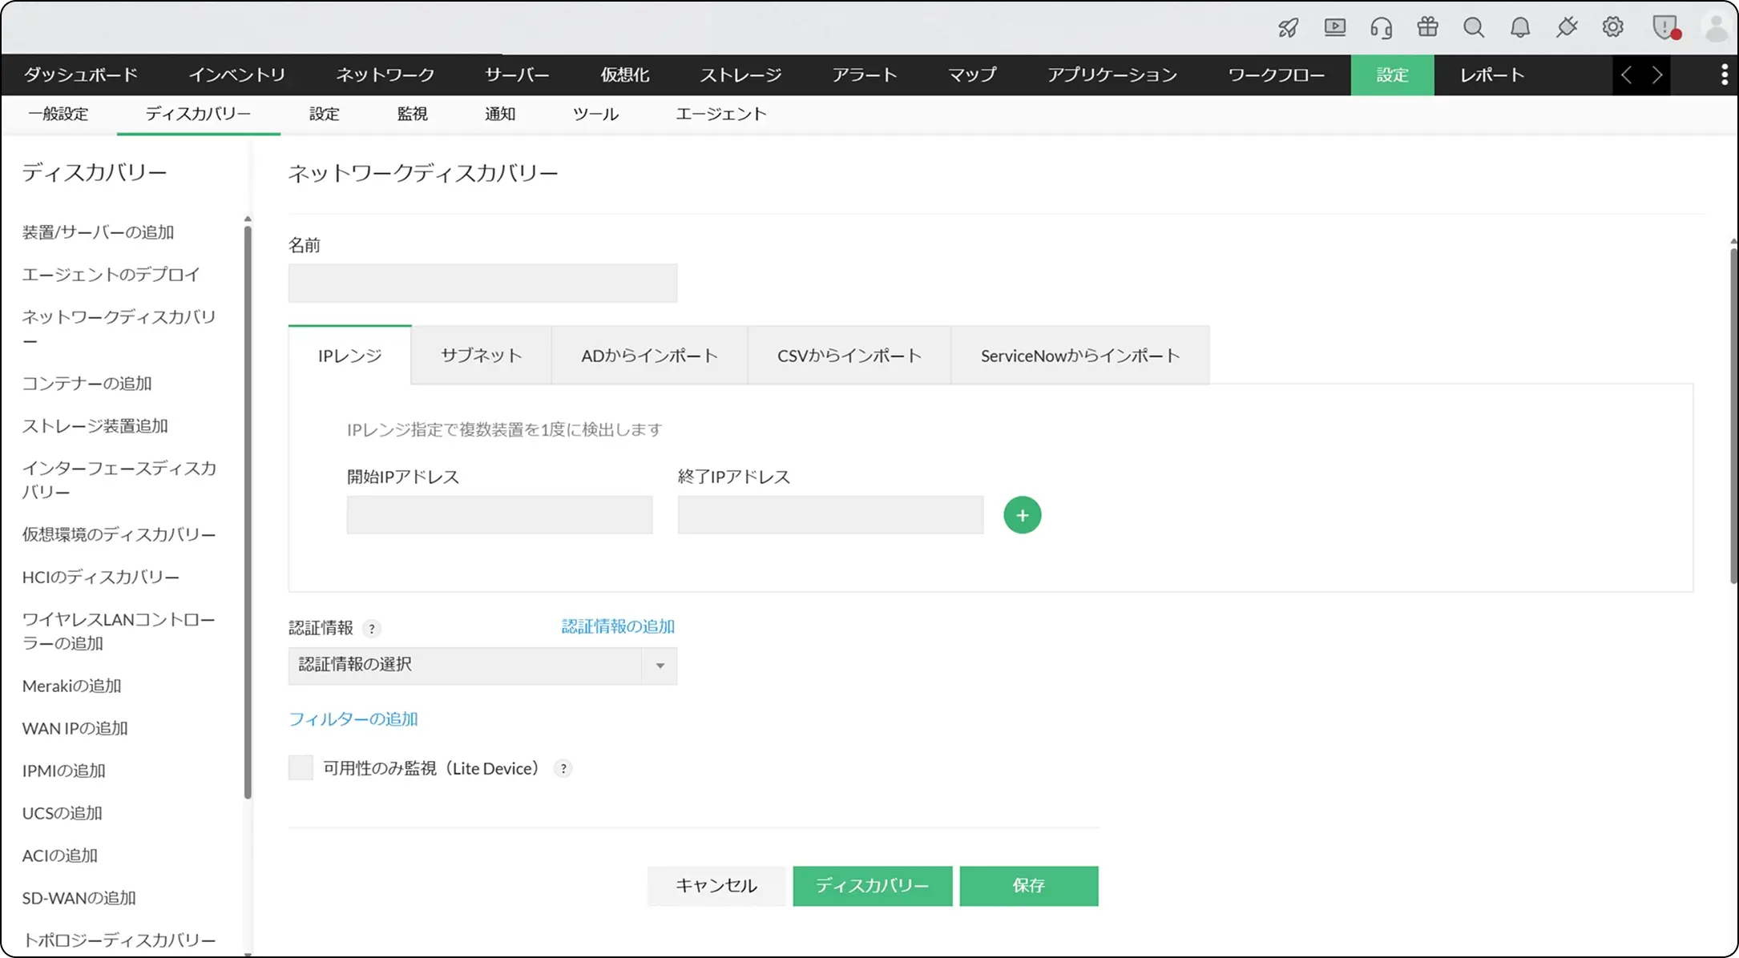Open the user profile avatar
The image size is (1739, 958).
coord(1716,28)
